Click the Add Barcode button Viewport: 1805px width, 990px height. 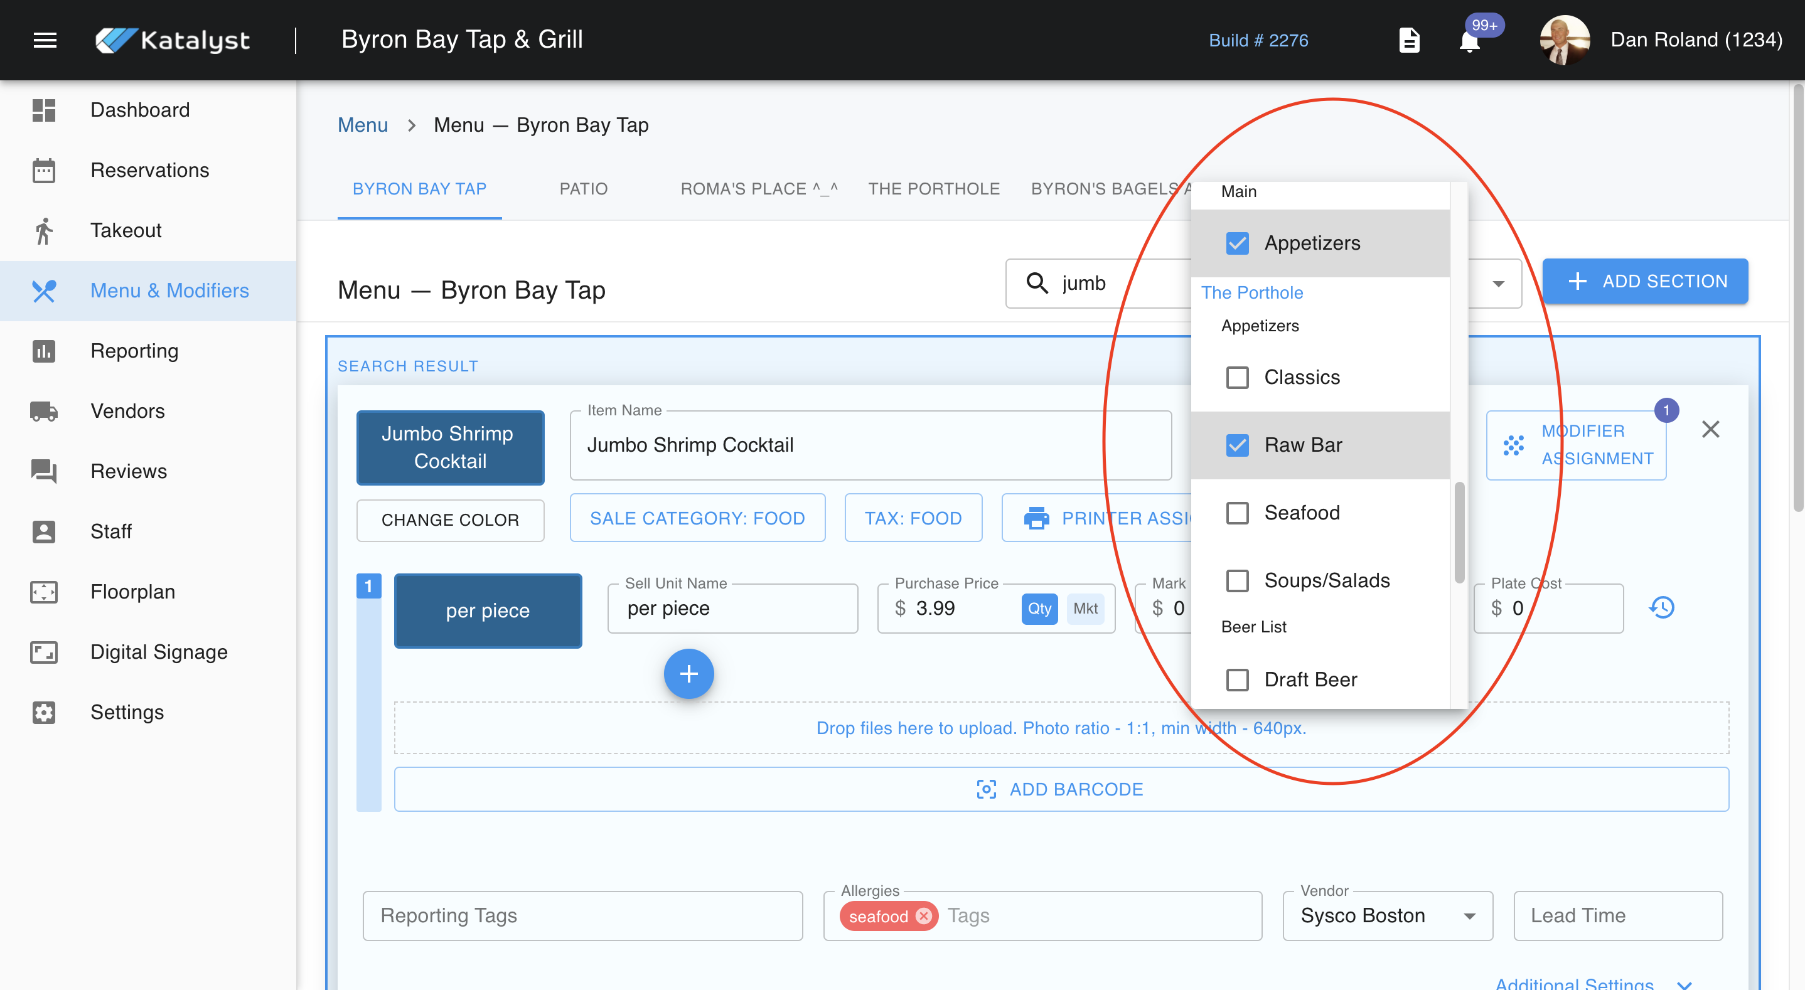(x=1061, y=789)
